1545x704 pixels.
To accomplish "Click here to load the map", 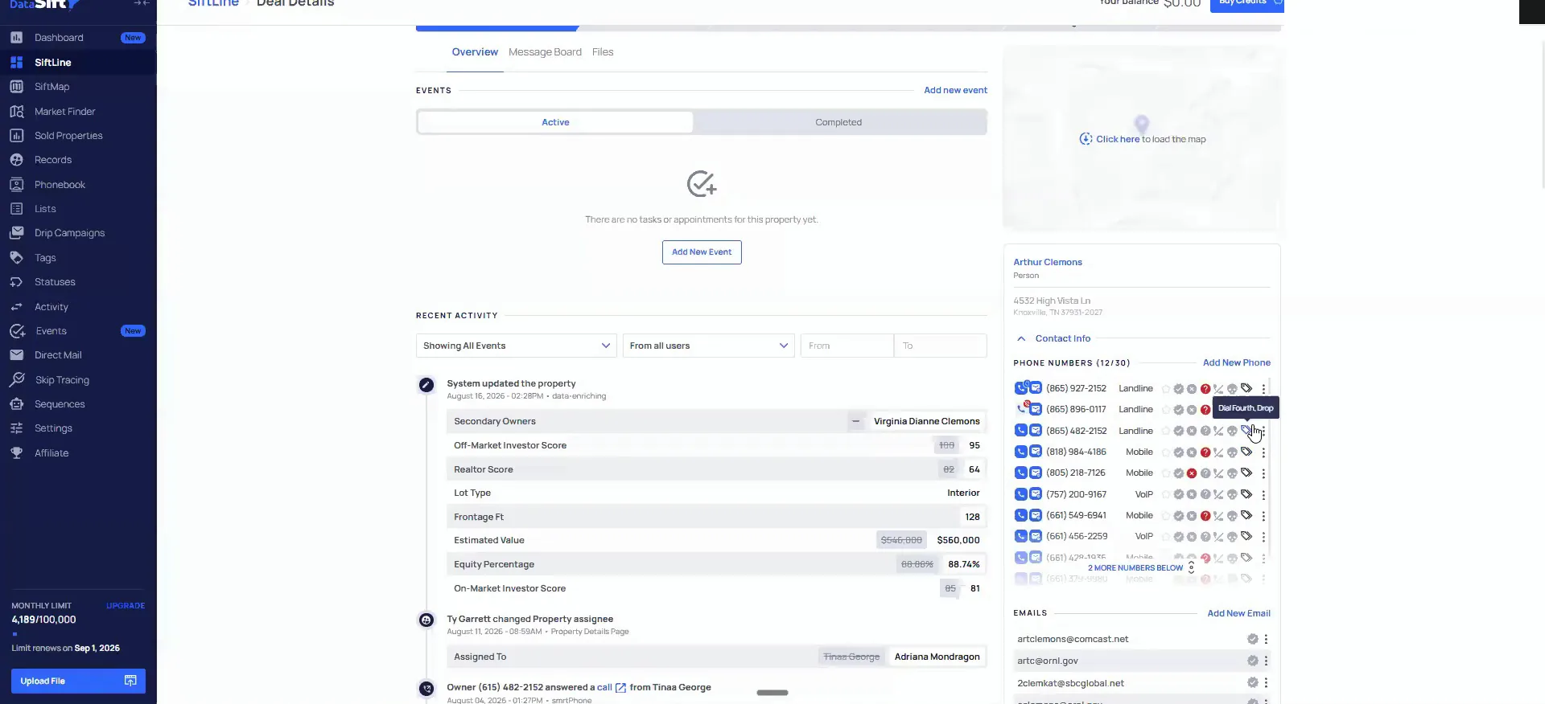I will pos(1118,139).
